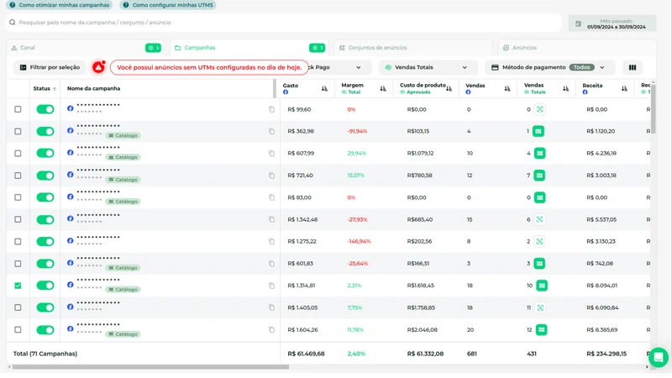The height and width of the screenshot is (378, 672).
Task: Click the Total (71 Campanhas) label
Action: pyautogui.click(x=45, y=354)
